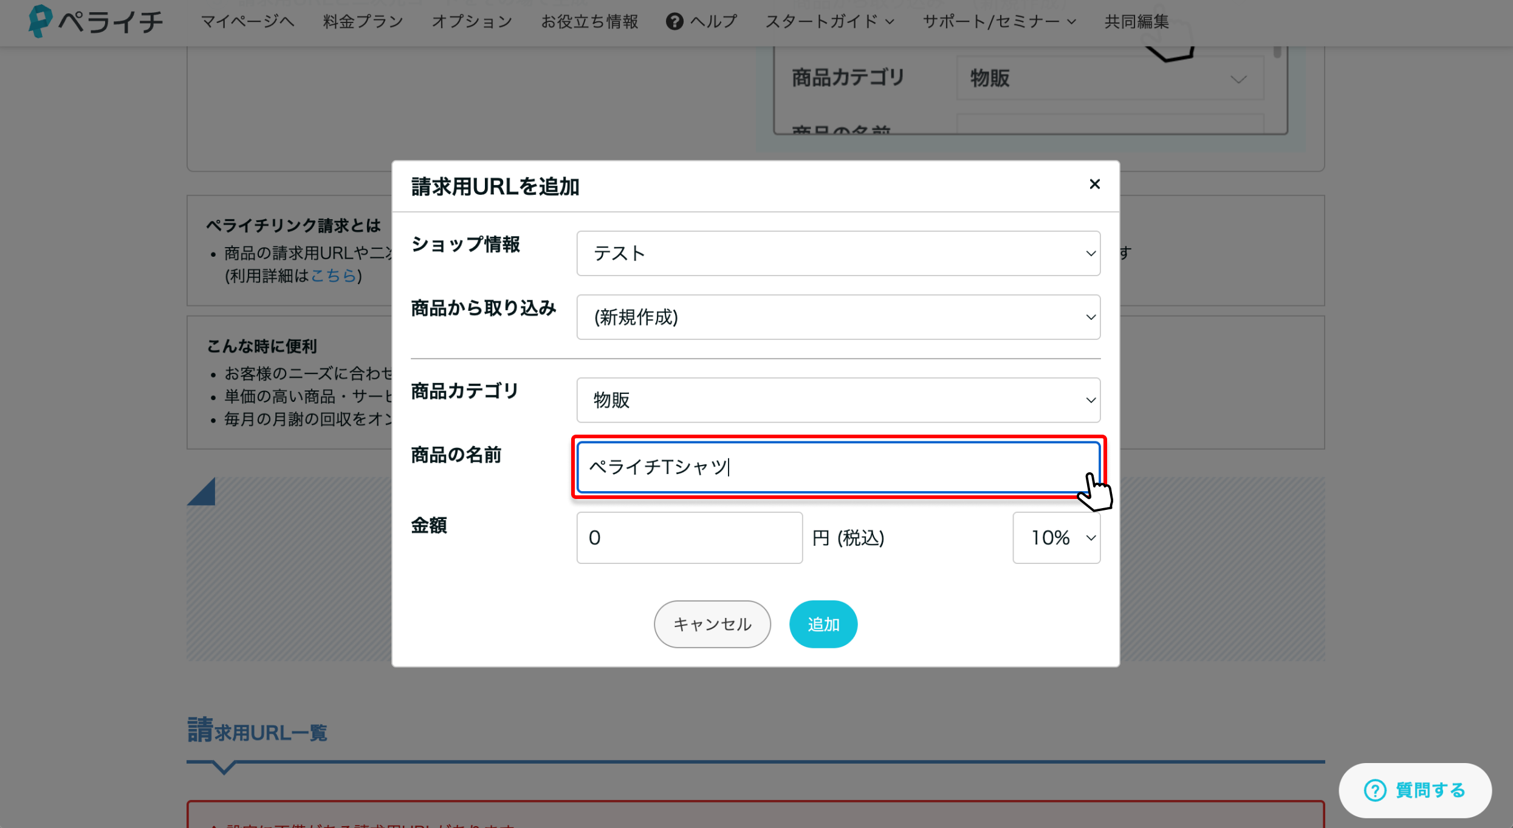
Task: Close the 請求用URLを追加 dialog
Action: click(x=1094, y=184)
